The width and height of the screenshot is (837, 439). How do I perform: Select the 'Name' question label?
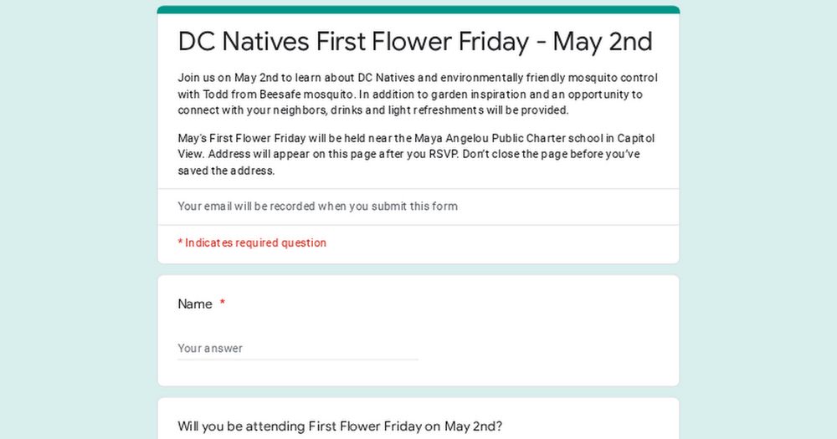point(195,304)
